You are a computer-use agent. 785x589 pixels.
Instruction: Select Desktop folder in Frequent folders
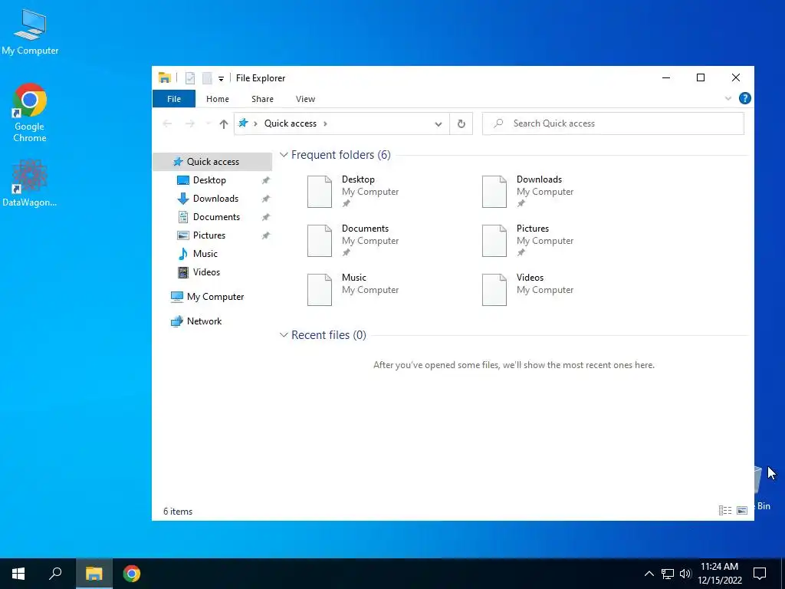353,191
